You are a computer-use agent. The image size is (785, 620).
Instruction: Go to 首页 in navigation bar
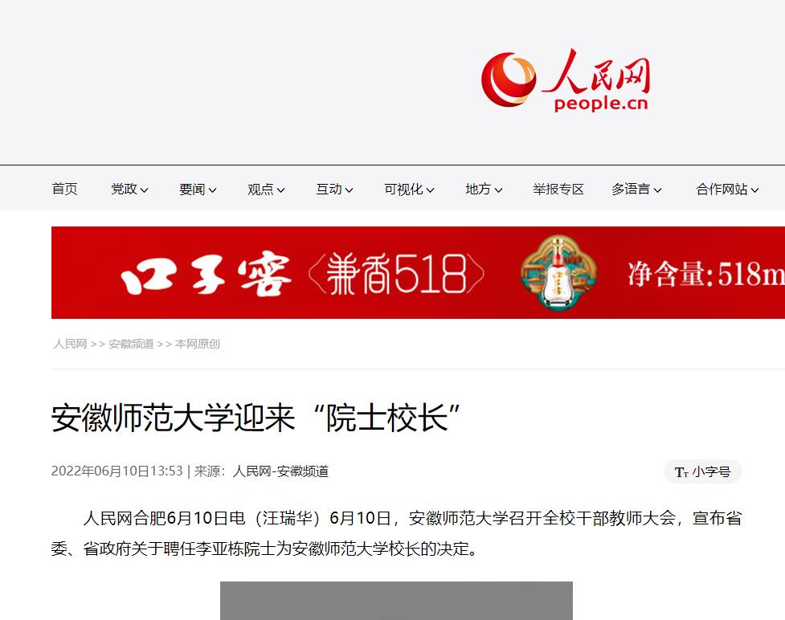64,190
